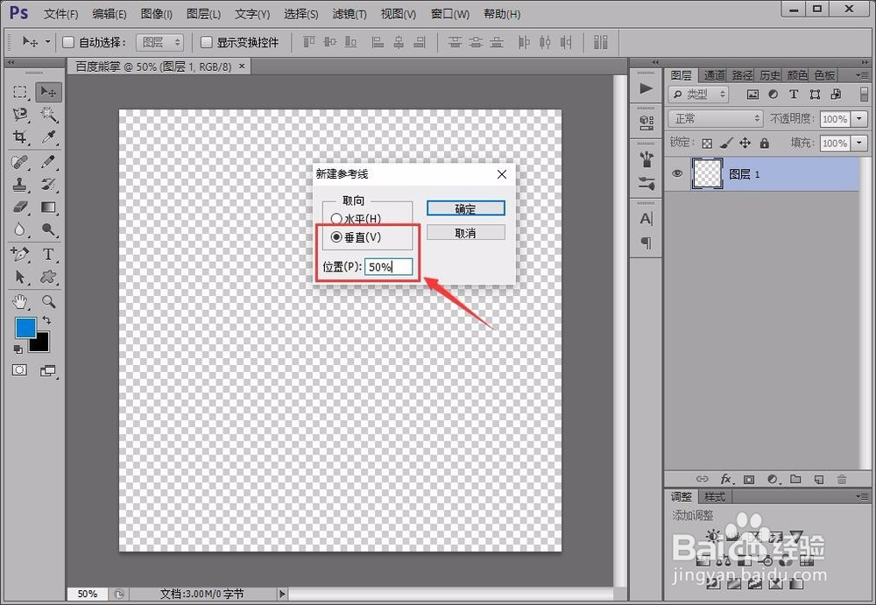The height and width of the screenshot is (605, 876).
Task: Select the Move tool in toolbox
Action: tap(48, 92)
